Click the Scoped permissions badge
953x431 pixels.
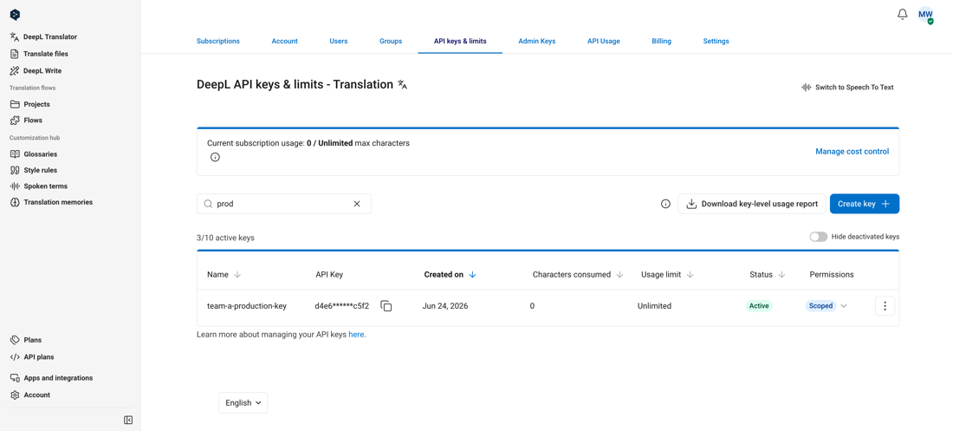point(820,306)
